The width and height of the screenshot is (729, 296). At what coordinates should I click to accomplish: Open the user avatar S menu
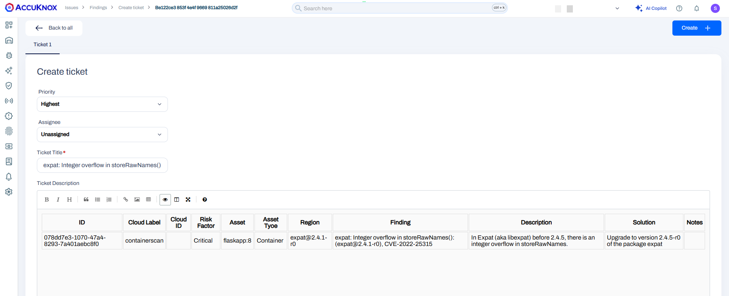[x=715, y=8]
